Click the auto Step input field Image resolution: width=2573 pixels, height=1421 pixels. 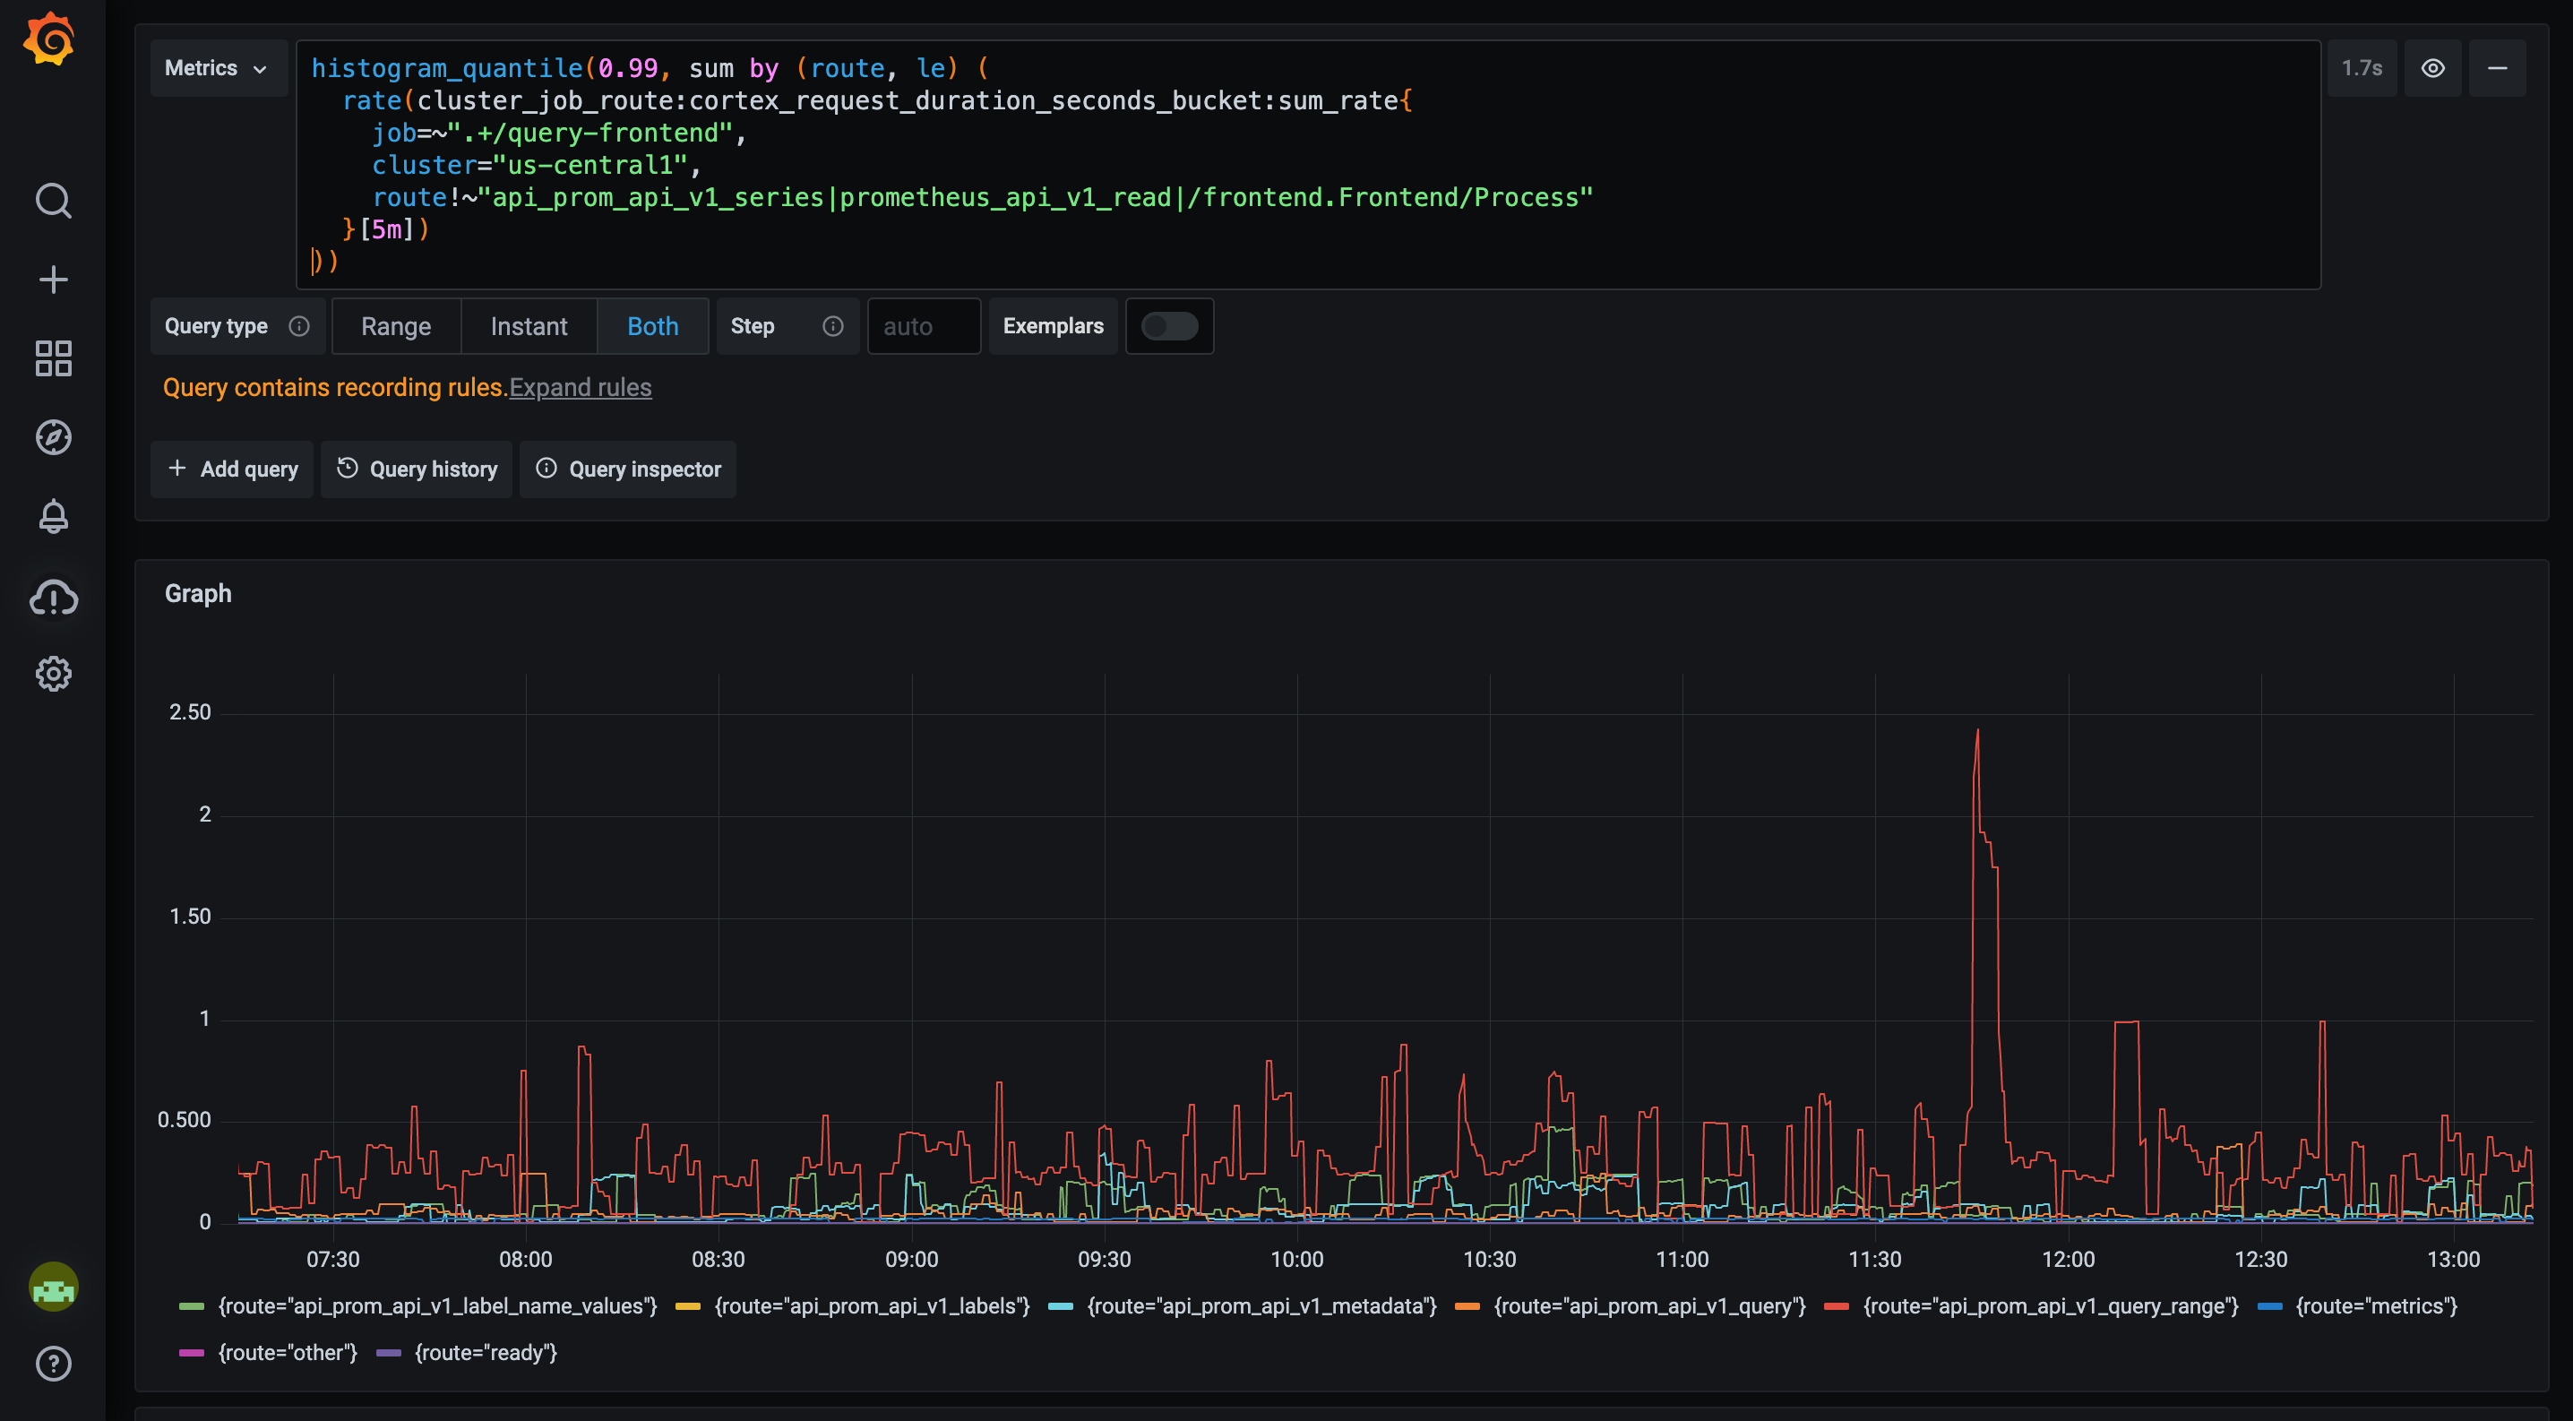click(922, 325)
